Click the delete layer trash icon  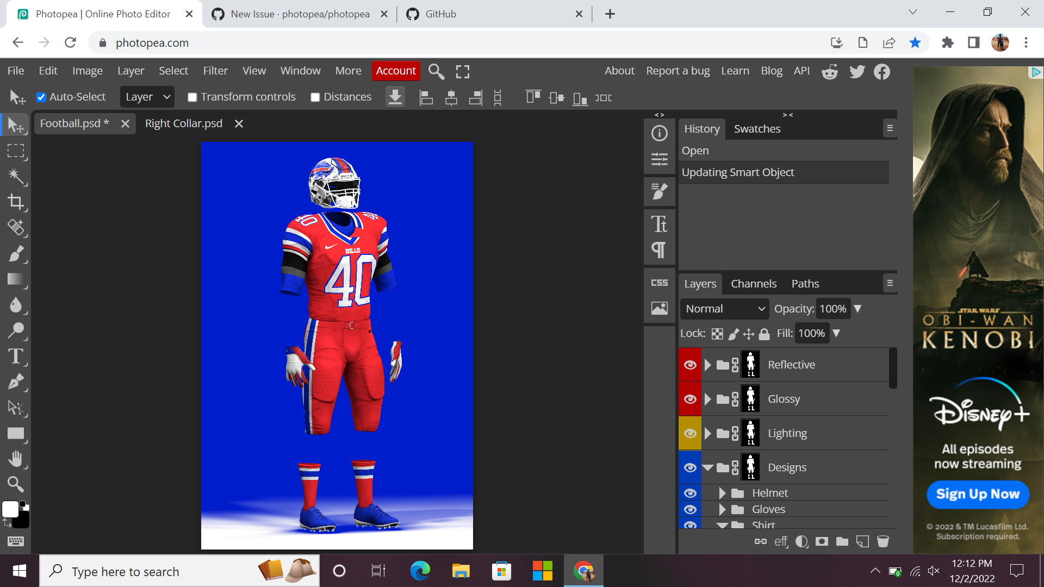pos(883,541)
